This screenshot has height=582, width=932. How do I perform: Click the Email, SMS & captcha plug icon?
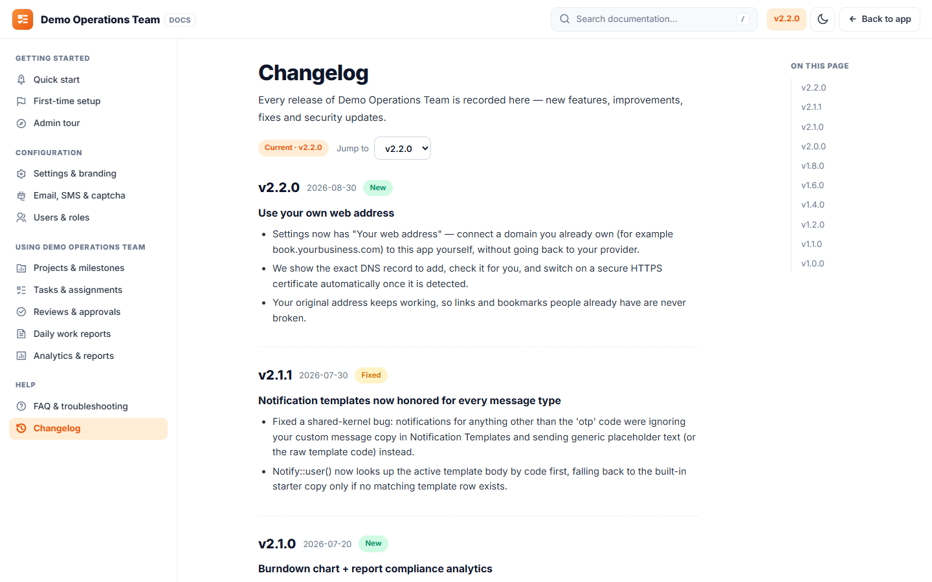point(21,196)
